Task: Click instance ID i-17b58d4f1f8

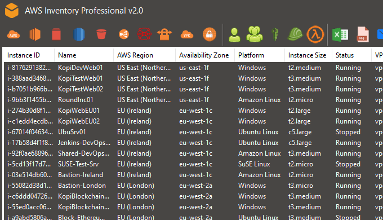Action: (30, 143)
